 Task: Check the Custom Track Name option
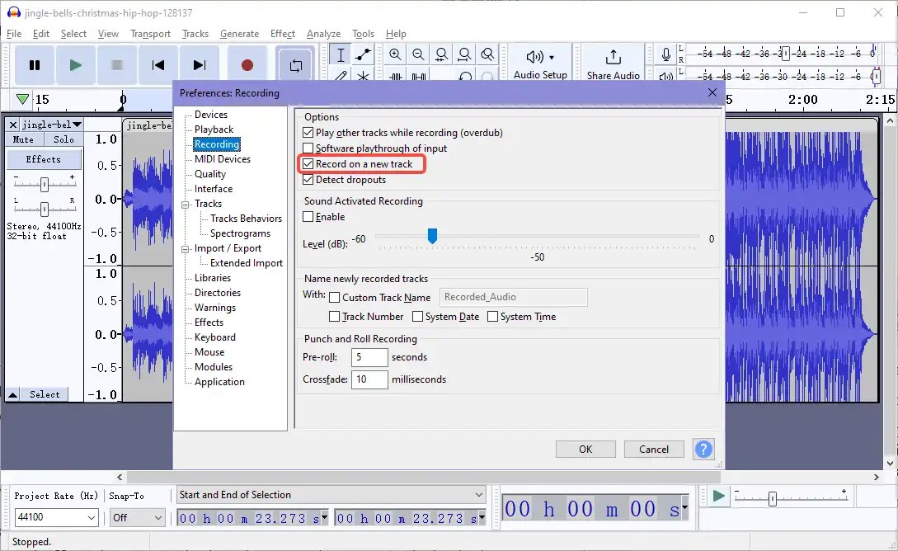335,297
